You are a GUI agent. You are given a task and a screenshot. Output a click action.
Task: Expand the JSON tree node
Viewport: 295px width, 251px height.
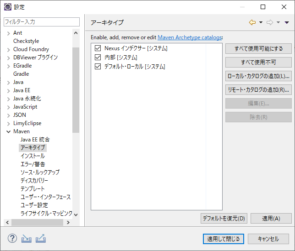[x=8, y=115]
